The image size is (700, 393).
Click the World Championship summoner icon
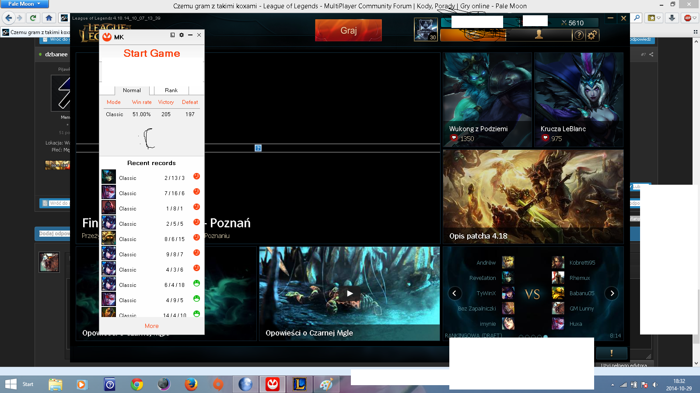[426, 30]
